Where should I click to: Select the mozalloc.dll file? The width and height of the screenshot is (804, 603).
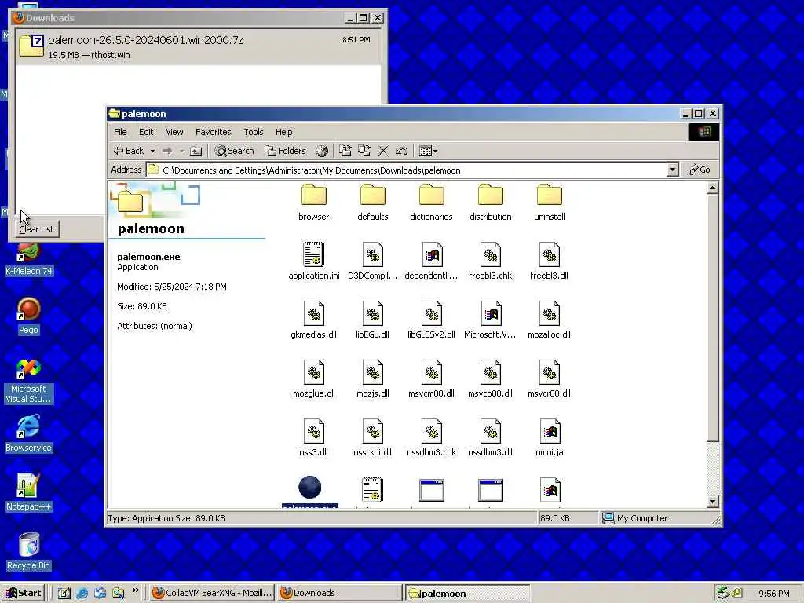coord(549,320)
